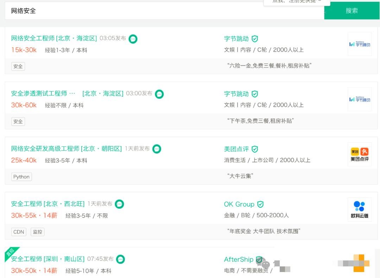Image resolution: width=380 pixels, height=278 pixels.
Task: Open OK Group company link
Action: [x=239, y=204]
